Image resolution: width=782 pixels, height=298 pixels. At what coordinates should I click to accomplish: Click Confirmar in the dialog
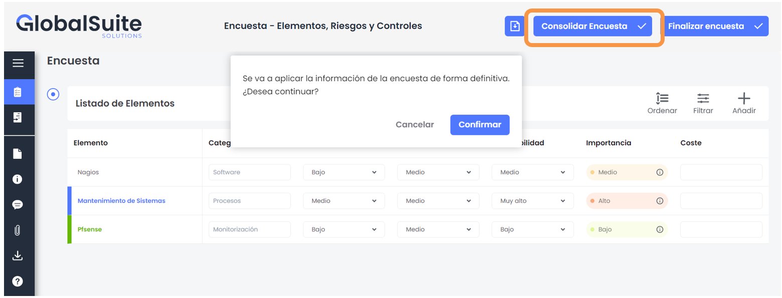point(480,125)
